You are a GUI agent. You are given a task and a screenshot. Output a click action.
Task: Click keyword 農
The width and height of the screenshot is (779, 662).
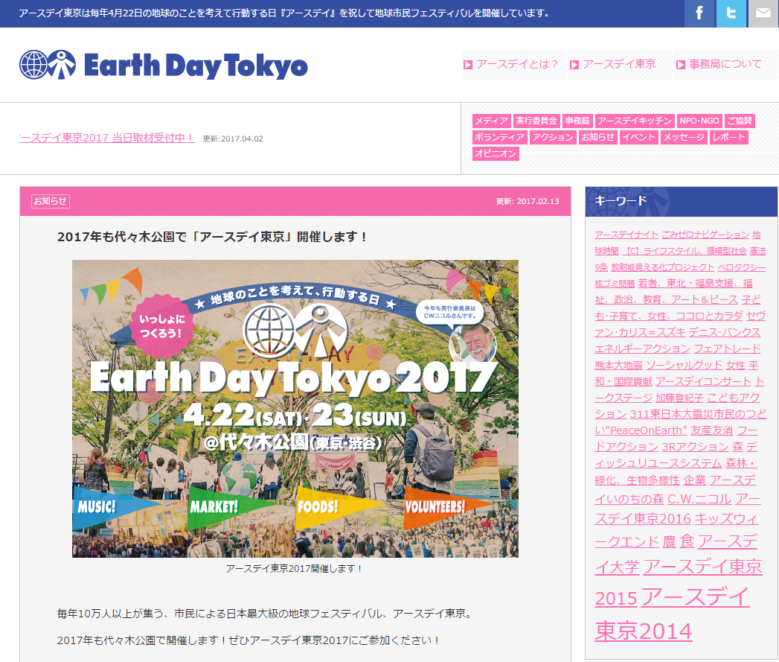pyautogui.click(x=669, y=541)
